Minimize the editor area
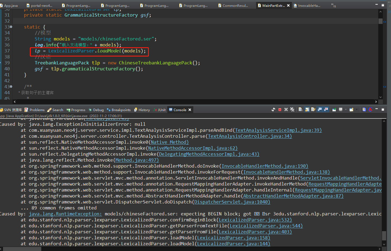Viewport: 391px width, 251px height. click(x=377, y=4)
